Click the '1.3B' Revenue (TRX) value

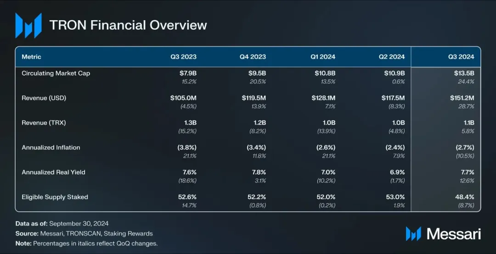click(x=190, y=122)
